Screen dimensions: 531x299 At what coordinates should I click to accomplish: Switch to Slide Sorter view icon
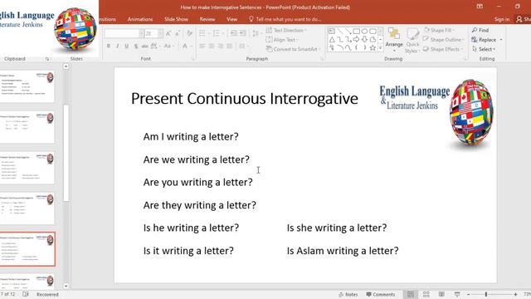coord(426,295)
